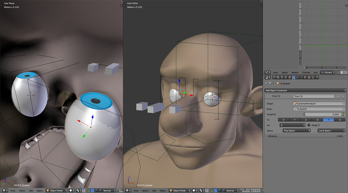Open Drivers mode dropdown in graph editor

[328, 72]
